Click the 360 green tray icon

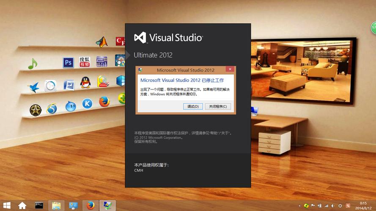coord(306,206)
